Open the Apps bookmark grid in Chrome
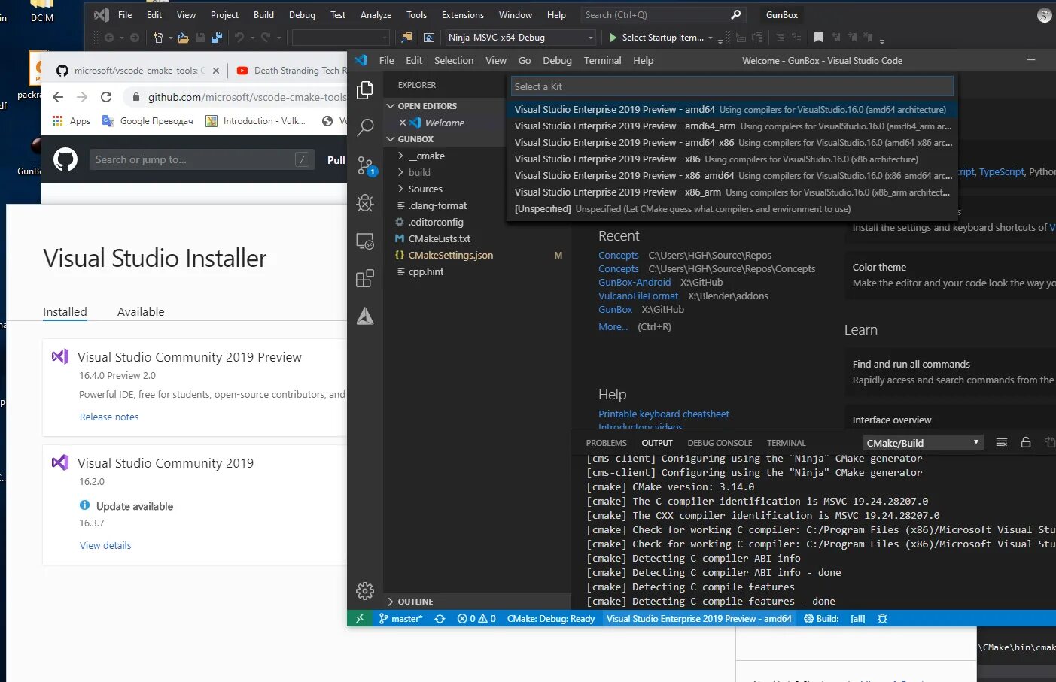This screenshot has width=1056, height=682. (x=71, y=121)
